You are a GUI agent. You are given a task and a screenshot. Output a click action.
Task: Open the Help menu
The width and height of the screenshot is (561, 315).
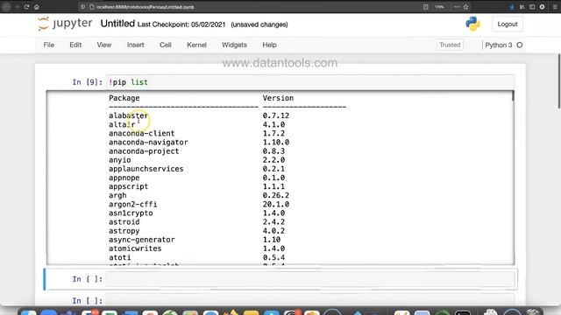(269, 45)
